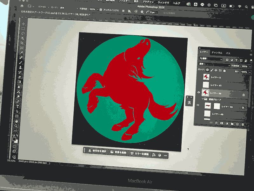
Task: Select the Blur tool
Action: 19,87
